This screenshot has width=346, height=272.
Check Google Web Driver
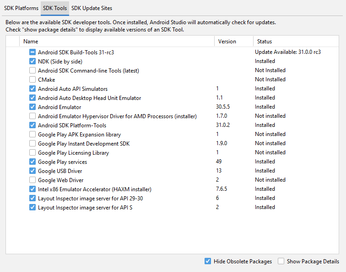point(32,180)
